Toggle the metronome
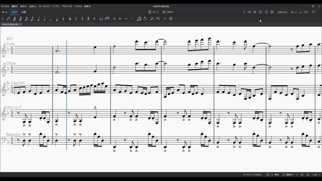 click(x=266, y=12)
